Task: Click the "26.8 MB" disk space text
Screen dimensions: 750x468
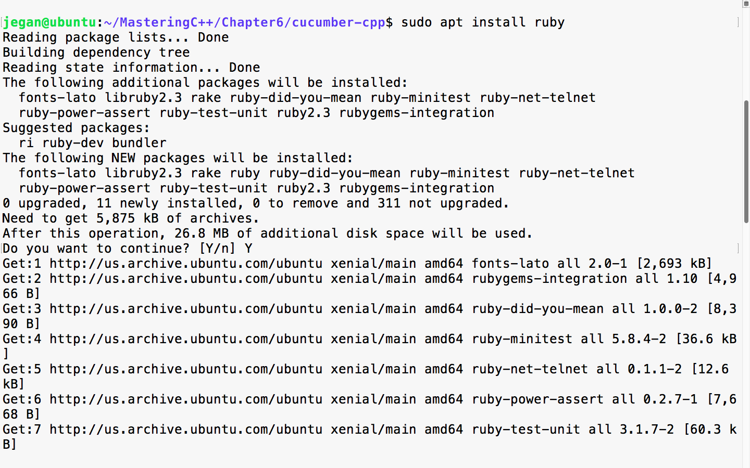Action: coord(202,233)
